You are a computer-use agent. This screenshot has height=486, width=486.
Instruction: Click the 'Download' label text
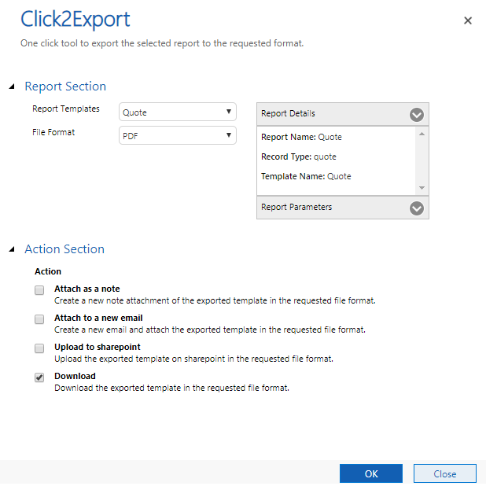(x=75, y=376)
